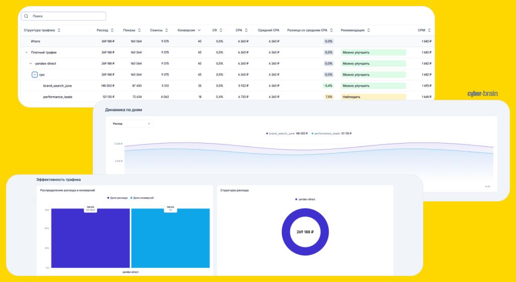Click Можно улучшать badge for brand_search_june
This screenshot has width=516, height=282.
click(x=373, y=86)
